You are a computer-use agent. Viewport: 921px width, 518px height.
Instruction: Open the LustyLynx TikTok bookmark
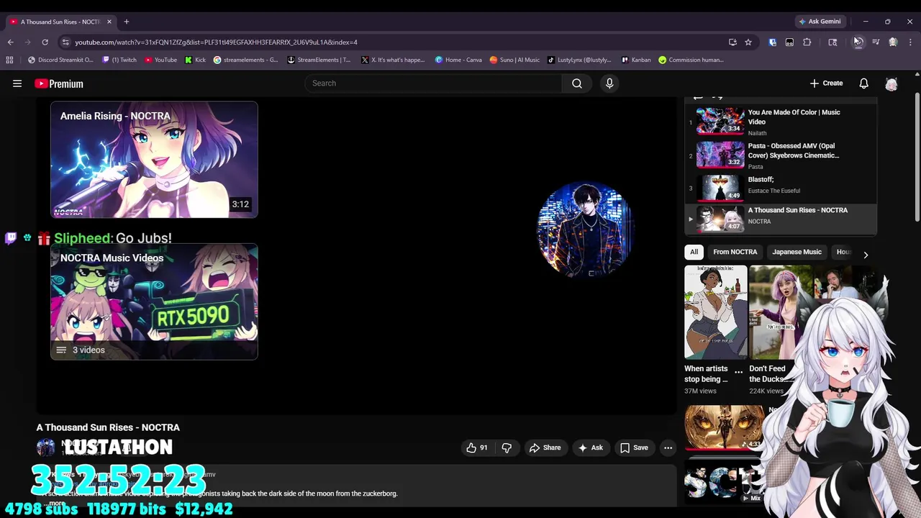coord(579,60)
